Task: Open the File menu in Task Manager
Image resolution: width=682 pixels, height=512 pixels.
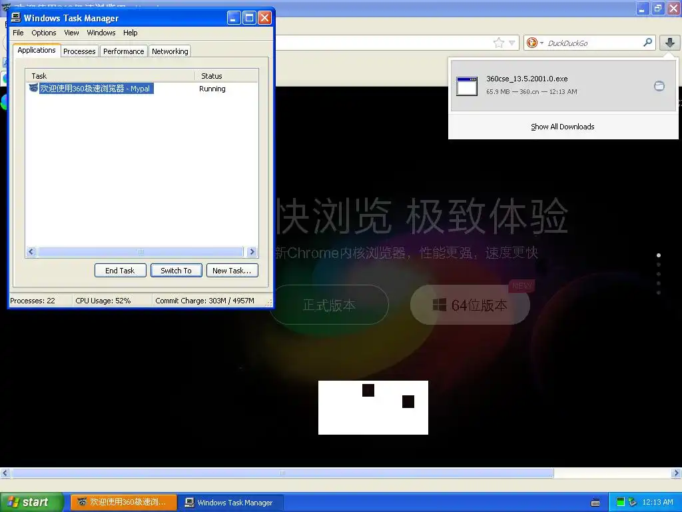Action: (x=18, y=33)
